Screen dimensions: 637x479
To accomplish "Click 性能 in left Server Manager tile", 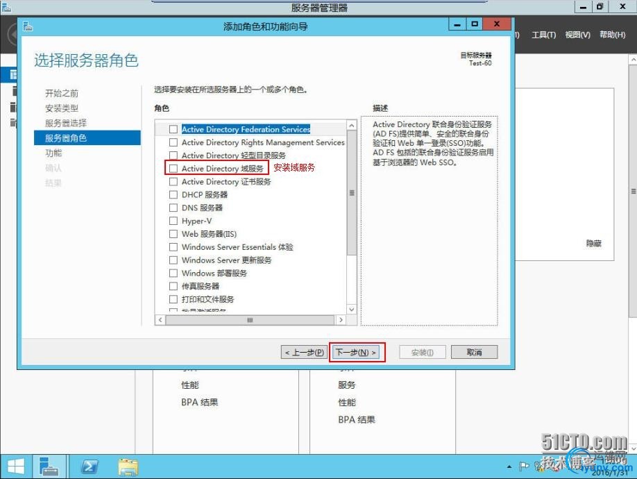I will click(189, 385).
